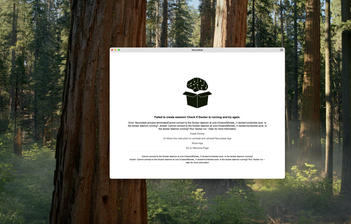Open the uninstall and reinstall instruction link

(197, 138)
